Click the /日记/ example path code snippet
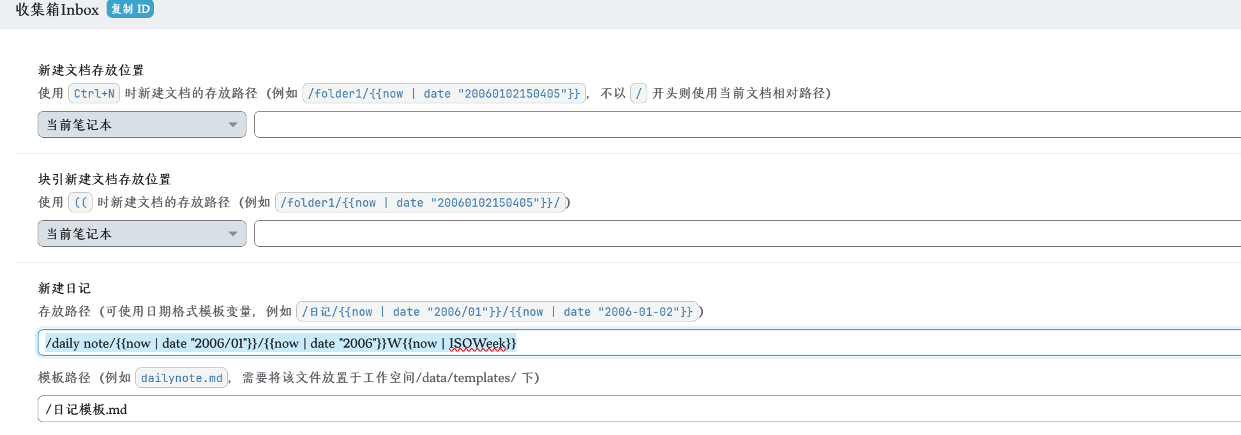The width and height of the screenshot is (1241, 435). click(497, 312)
